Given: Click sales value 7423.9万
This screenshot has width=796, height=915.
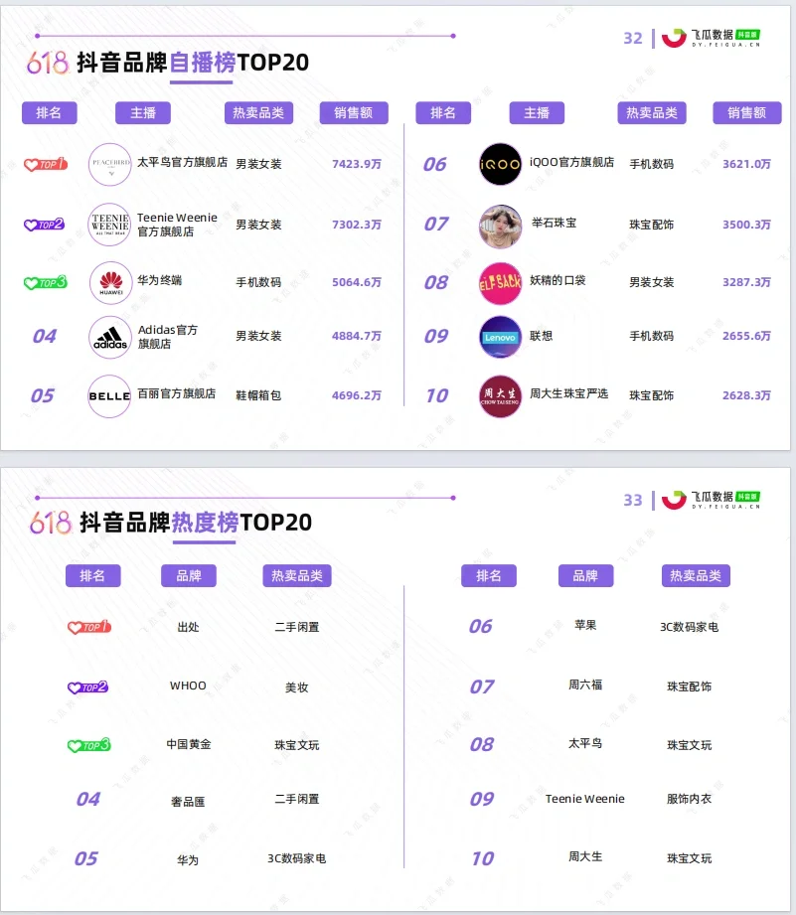Looking at the screenshot, I should point(357,164).
